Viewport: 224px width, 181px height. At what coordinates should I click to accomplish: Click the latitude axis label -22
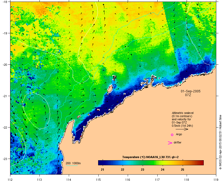5,127
